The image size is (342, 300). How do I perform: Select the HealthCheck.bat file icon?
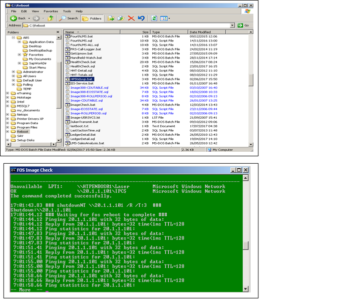(68, 62)
